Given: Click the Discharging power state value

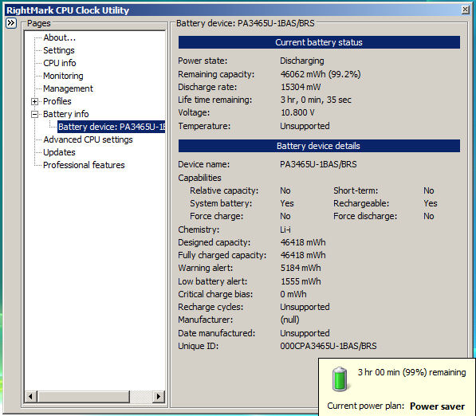Looking at the screenshot, I should tap(302, 61).
